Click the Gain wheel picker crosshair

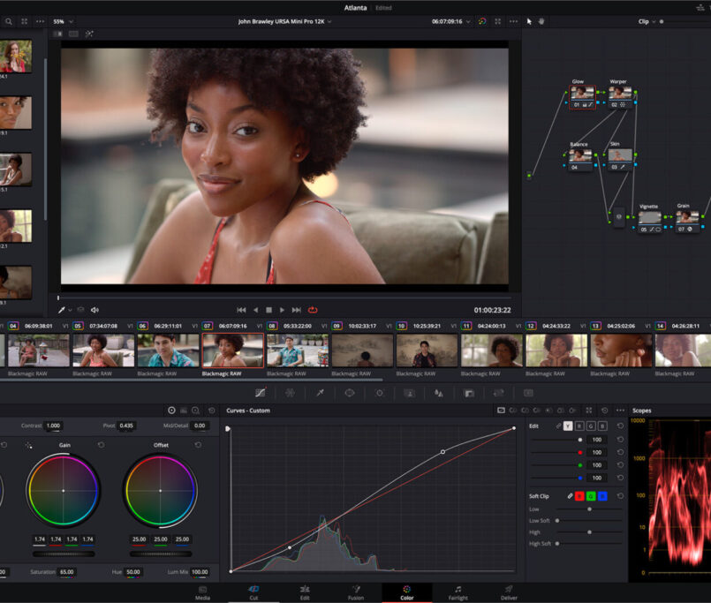click(28, 446)
